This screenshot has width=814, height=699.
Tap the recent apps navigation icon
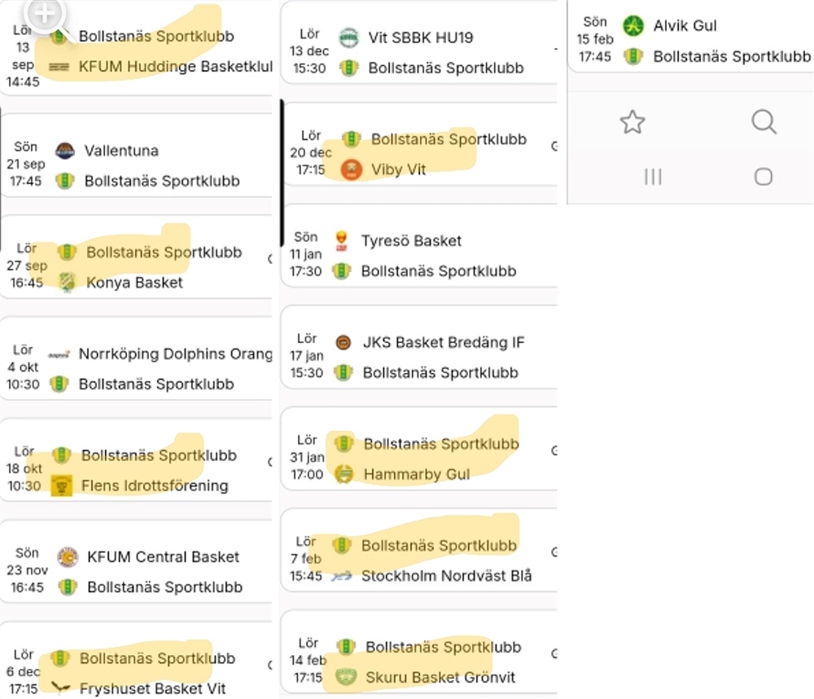pos(653,177)
